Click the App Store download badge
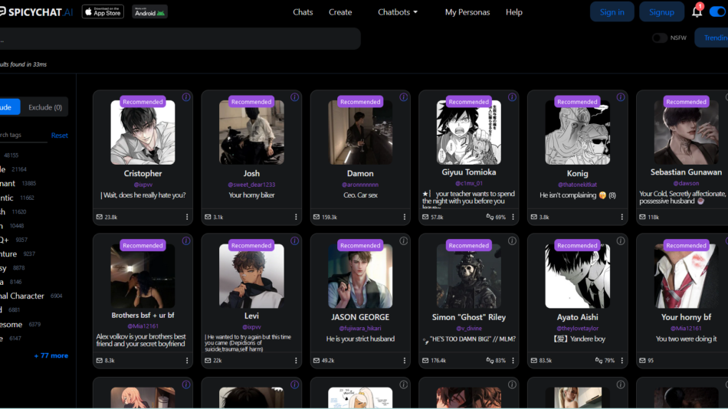Screen dimensions: 728x409 pyautogui.click(x=103, y=11)
